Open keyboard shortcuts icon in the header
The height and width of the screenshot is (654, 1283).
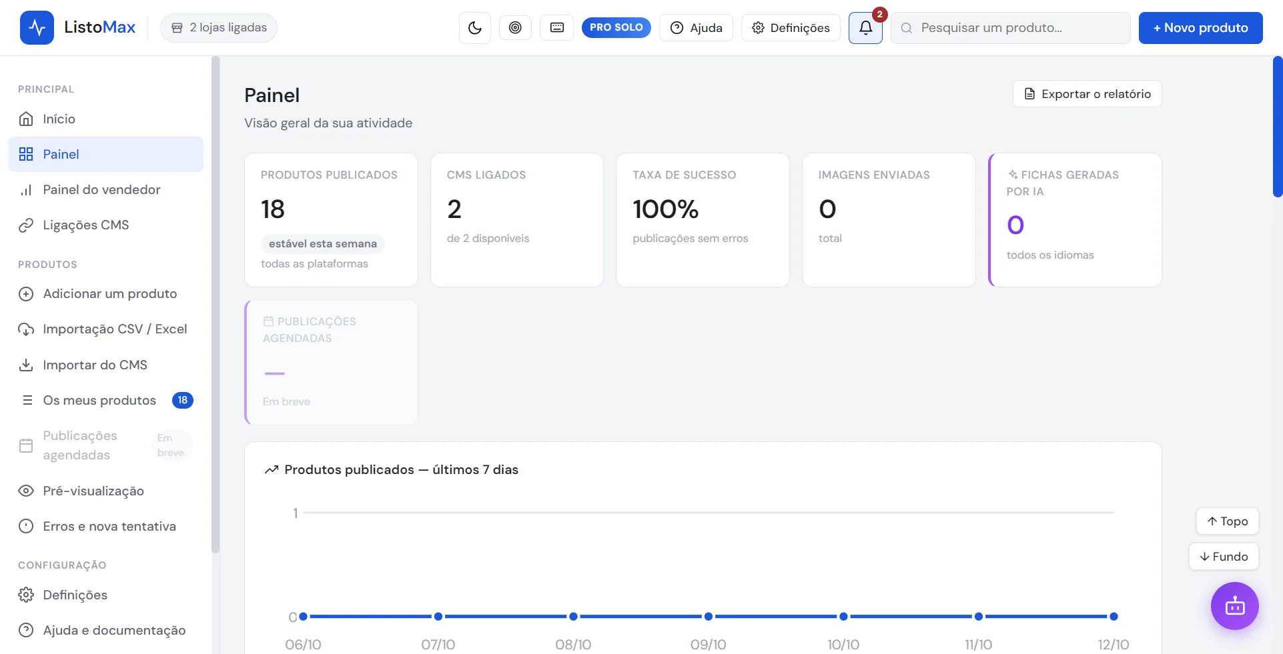(x=557, y=27)
